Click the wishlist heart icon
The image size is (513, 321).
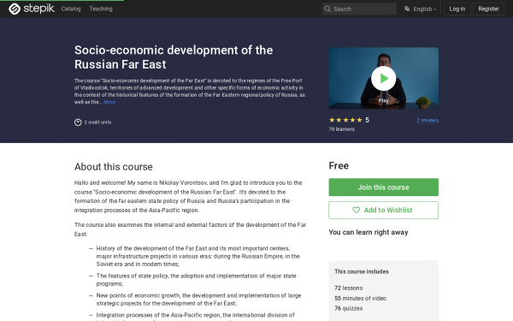tap(356, 210)
